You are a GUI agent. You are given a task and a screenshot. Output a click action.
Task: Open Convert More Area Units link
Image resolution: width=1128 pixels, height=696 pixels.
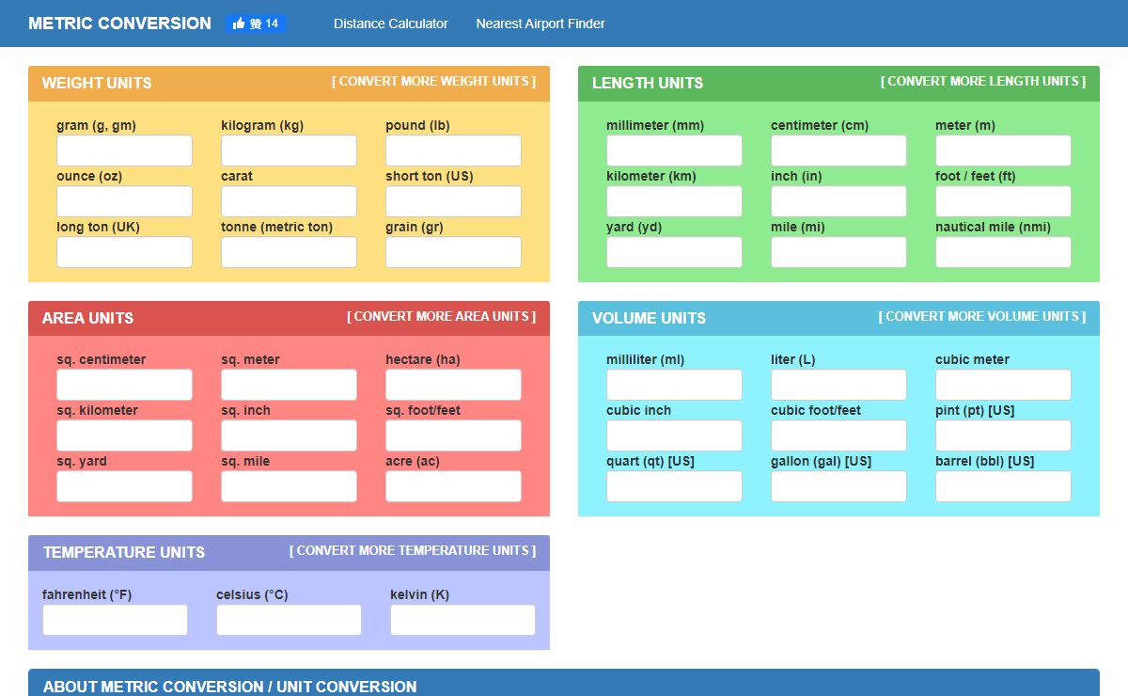coord(441,317)
